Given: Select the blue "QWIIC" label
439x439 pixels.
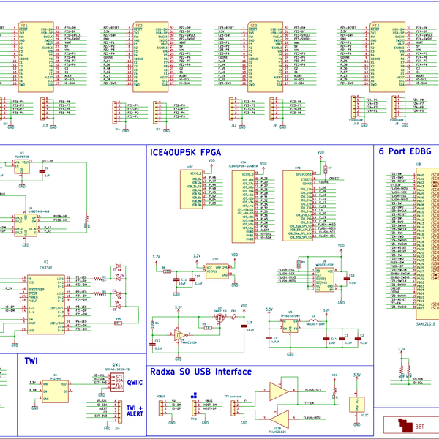Looking at the screenshot, I should (135, 383).
